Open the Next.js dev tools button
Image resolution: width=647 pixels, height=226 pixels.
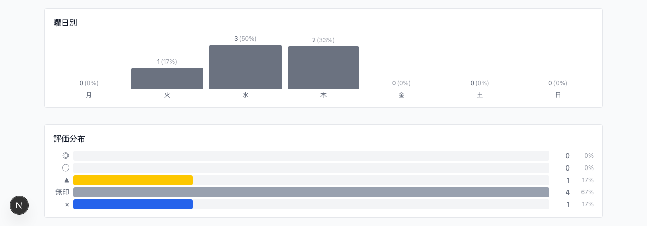pyautogui.click(x=19, y=205)
